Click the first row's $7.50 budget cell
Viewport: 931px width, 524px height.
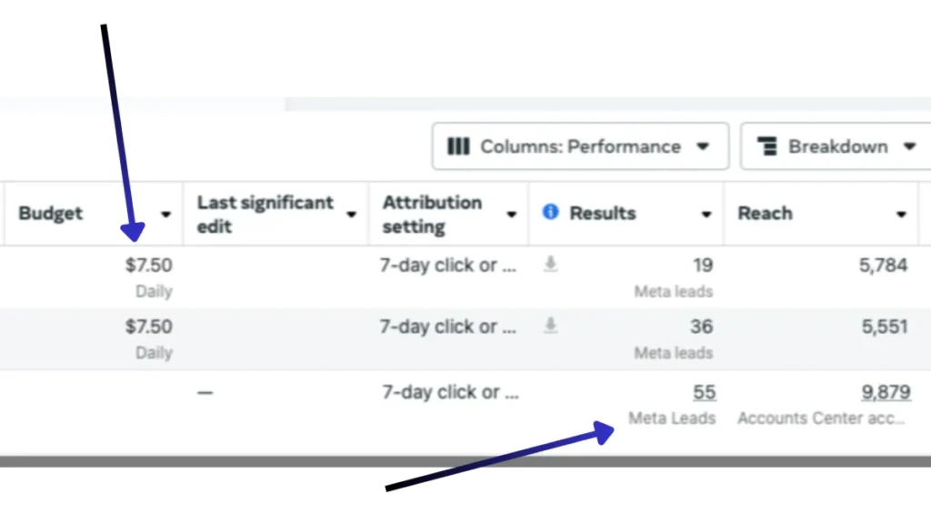pos(149,266)
